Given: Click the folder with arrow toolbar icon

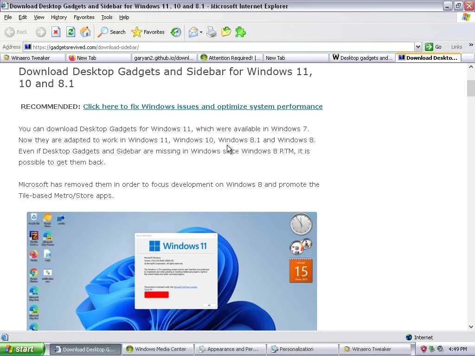Looking at the screenshot, I should tap(226, 32).
